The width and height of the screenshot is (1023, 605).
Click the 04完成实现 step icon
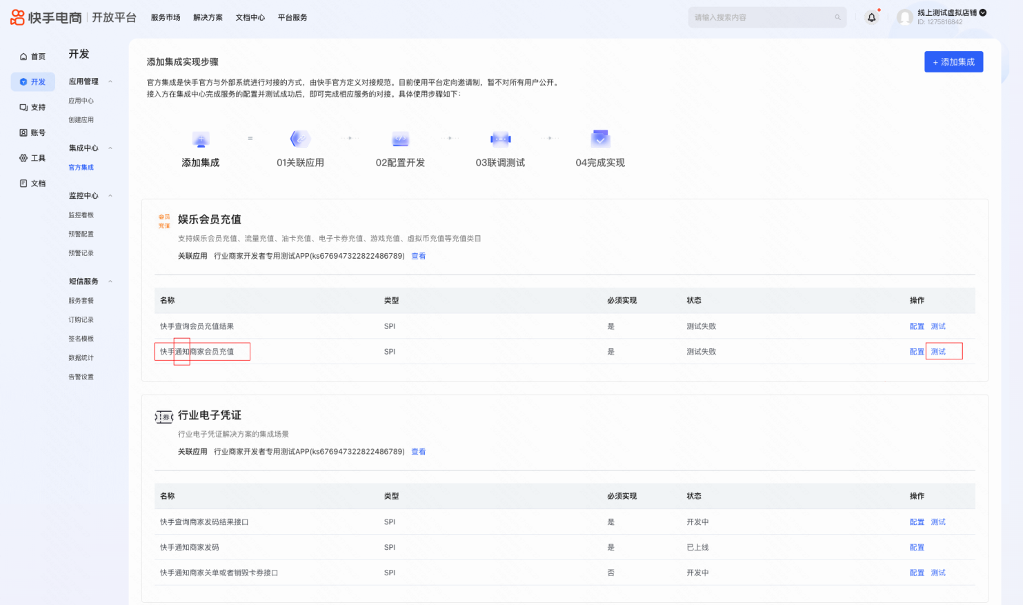[600, 139]
